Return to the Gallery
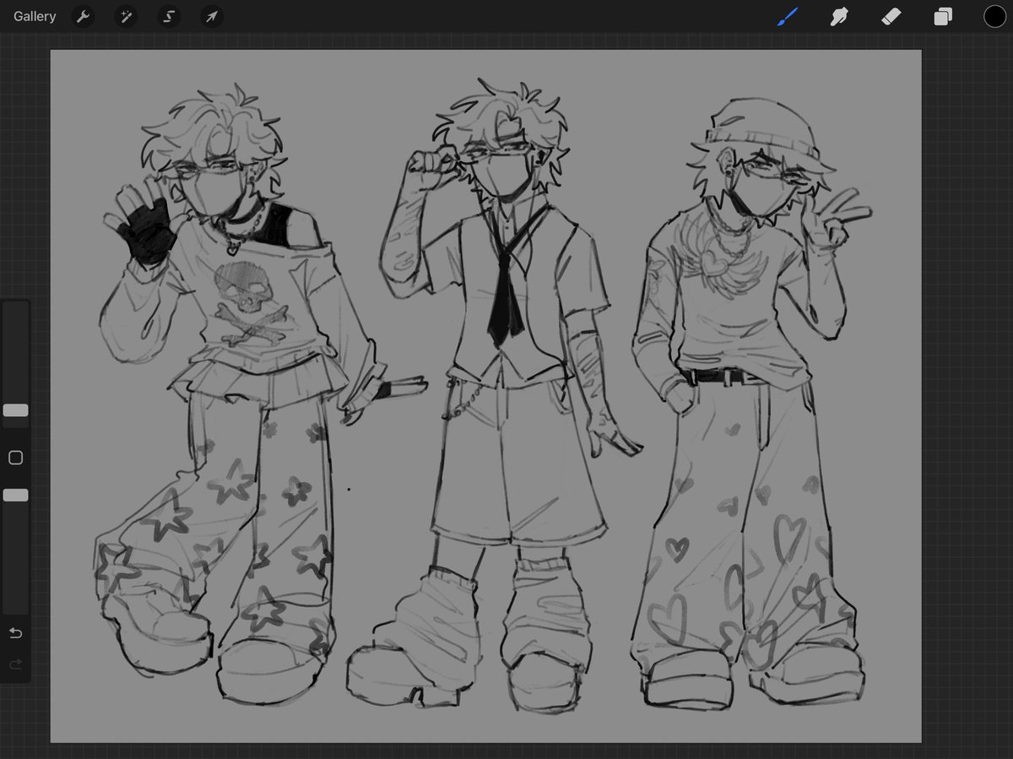 (x=35, y=17)
